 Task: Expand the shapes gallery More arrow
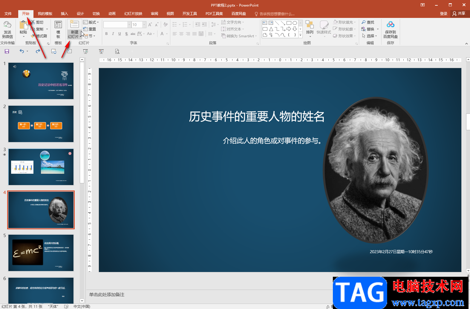[x=300, y=36]
